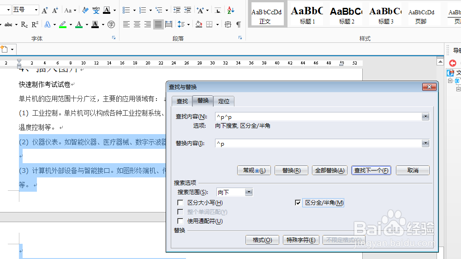Click the red back arrow in navigation pane

tap(453, 63)
